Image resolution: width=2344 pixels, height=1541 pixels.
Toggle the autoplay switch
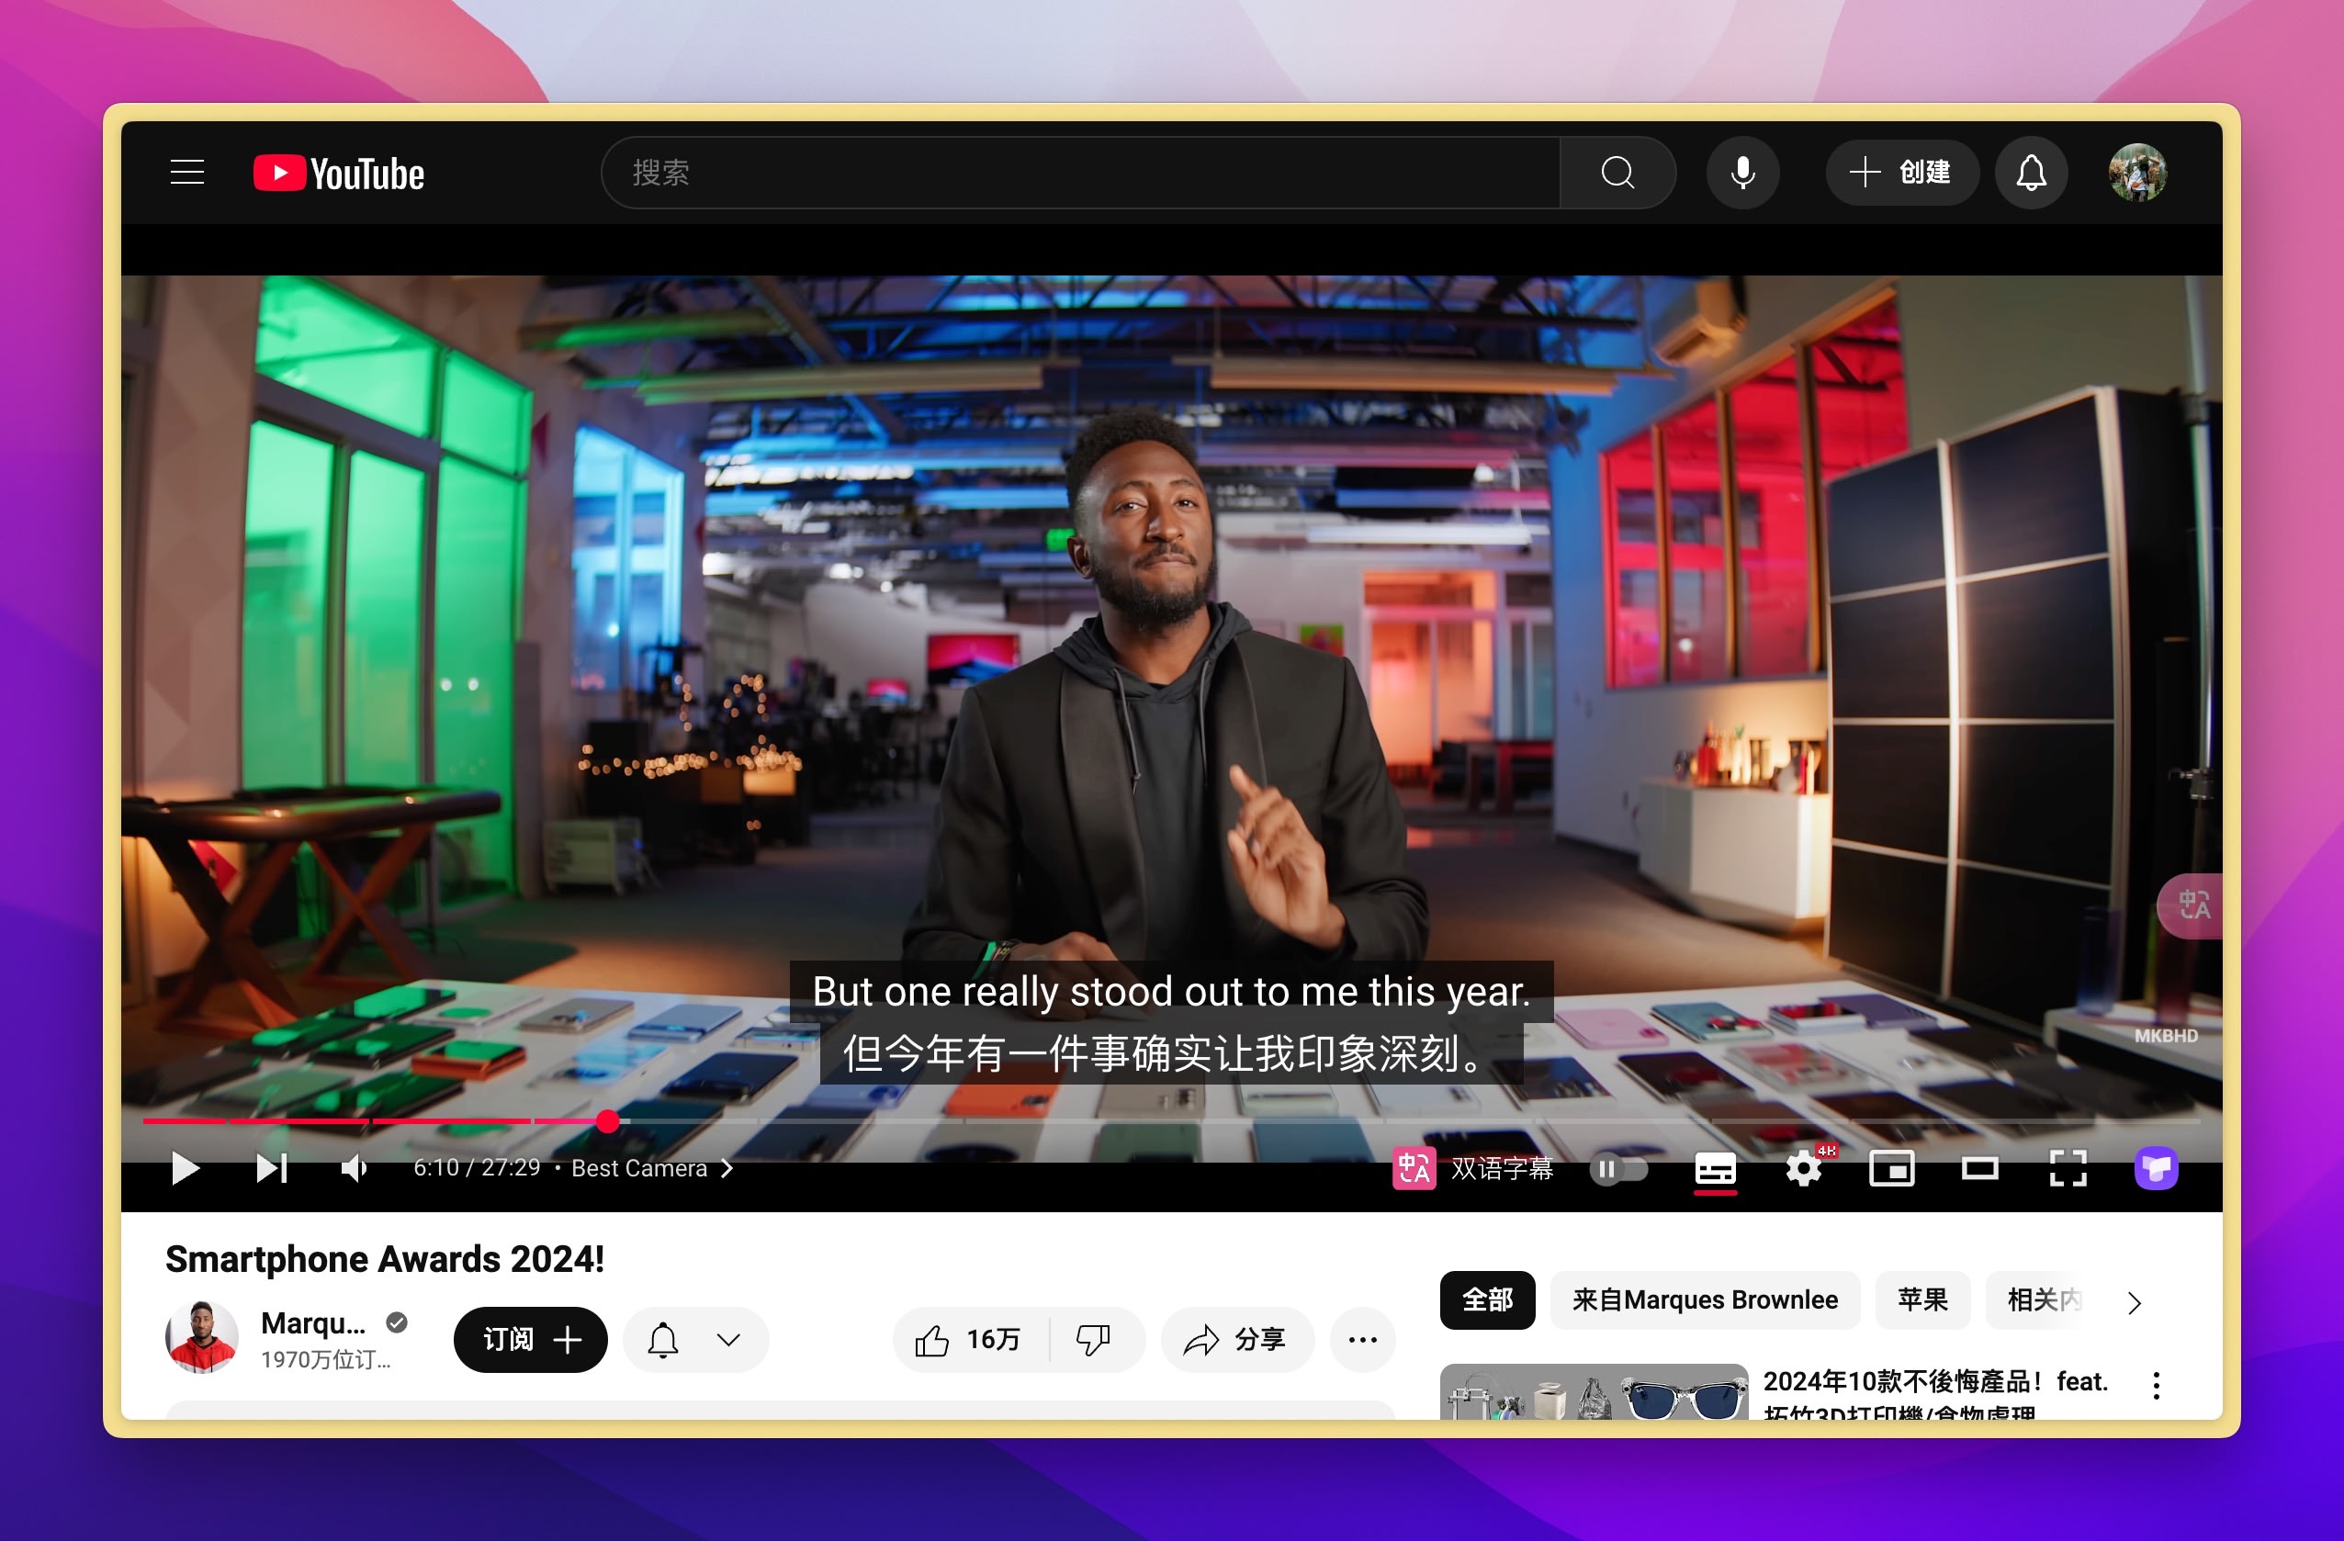click(1618, 1169)
